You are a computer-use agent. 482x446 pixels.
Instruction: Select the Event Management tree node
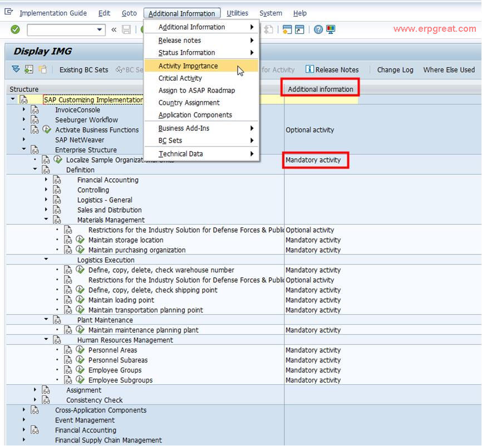click(85, 420)
